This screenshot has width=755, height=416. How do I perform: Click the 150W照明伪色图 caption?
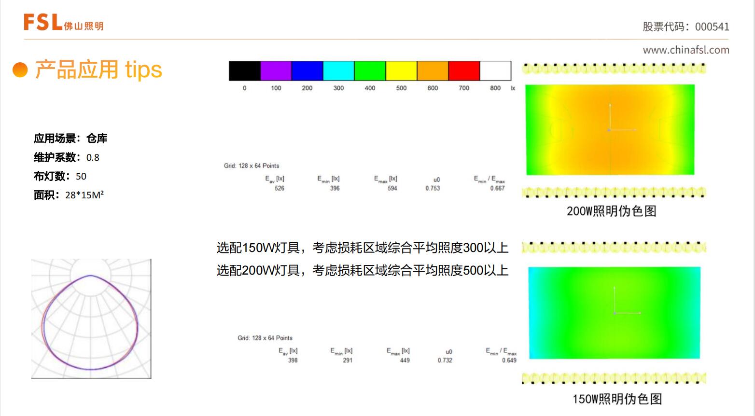click(x=617, y=399)
